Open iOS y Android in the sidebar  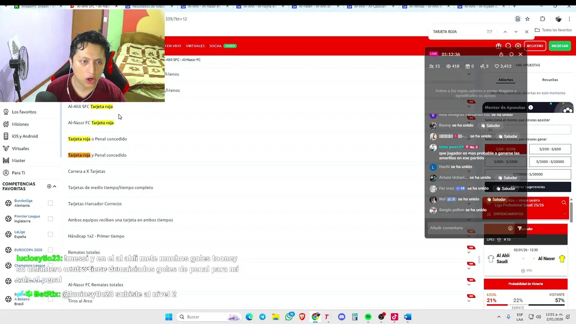pos(25,136)
